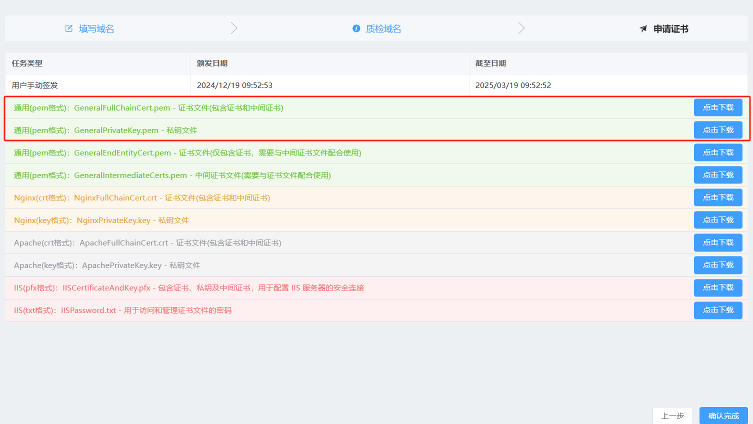Click the edit icon beside 填写域名
The image size is (753, 424).
click(x=69, y=28)
